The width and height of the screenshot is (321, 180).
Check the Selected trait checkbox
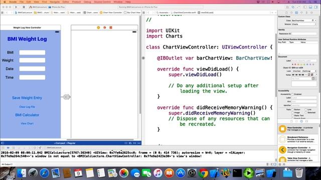[x=306, y=112]
